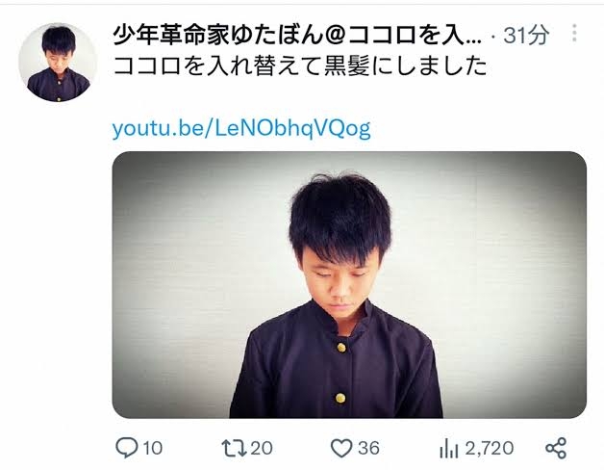604x470 pixels.
Task: Open the post via the 31分 timestamp
Action: (x=526, y=36)
